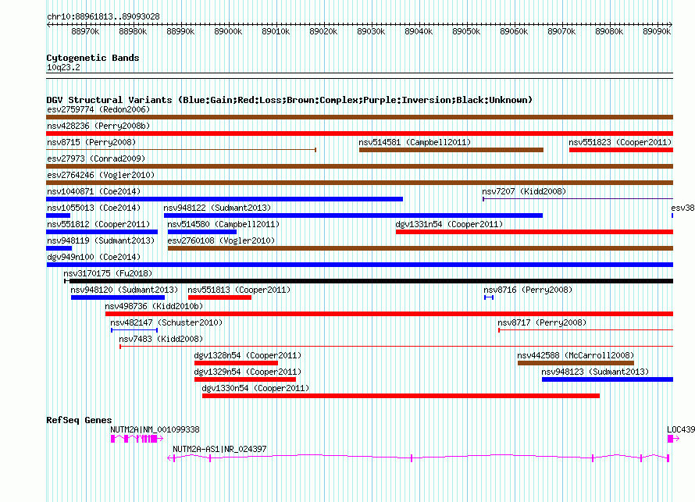
Task: Click the 89050k ruler tick label
Action: point(466,31)
